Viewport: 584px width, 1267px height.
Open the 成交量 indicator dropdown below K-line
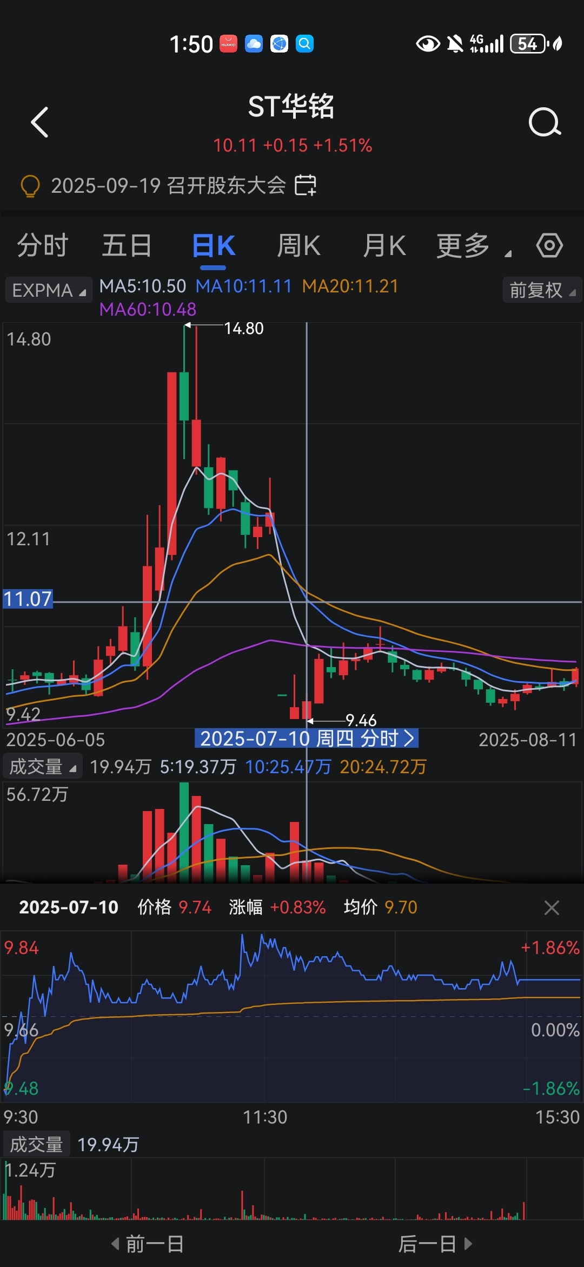point(43,766)
